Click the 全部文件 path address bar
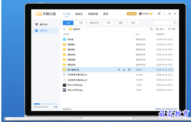 (109, 29)
